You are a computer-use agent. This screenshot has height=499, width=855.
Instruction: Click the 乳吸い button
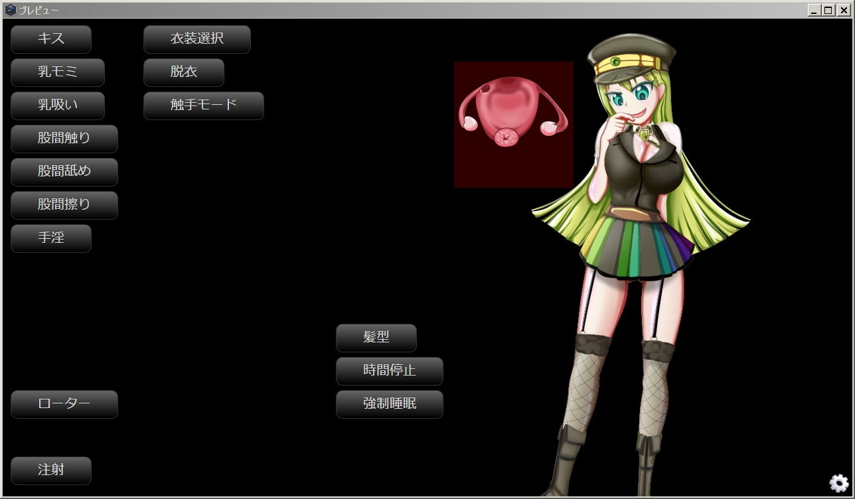[58, 106]
